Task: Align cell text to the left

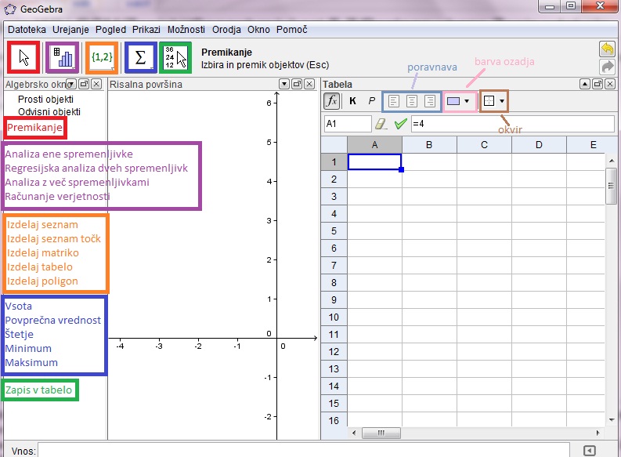Action: (x=394, y=101)
